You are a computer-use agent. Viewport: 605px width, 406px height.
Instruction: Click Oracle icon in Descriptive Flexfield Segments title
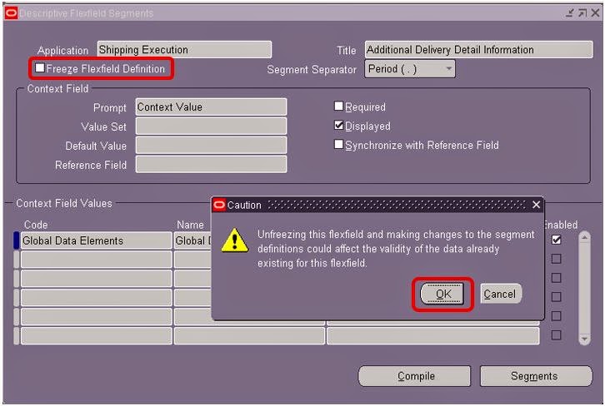(11, 13)
